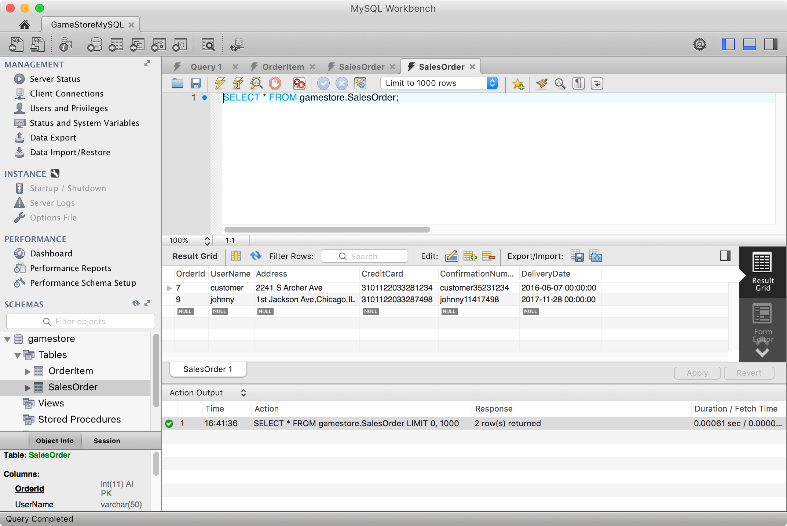Switch to the OrderItem query tab
Screen dimensions: 787x526
[x=283, y=67]
